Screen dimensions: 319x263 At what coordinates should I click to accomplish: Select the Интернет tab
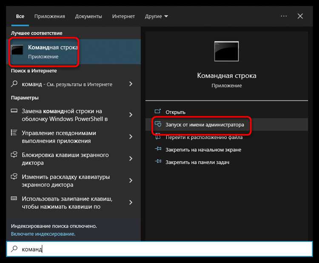123,16
